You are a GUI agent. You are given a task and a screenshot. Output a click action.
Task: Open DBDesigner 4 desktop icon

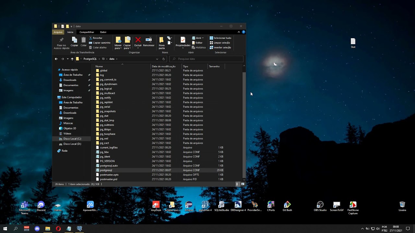point(238,206)
